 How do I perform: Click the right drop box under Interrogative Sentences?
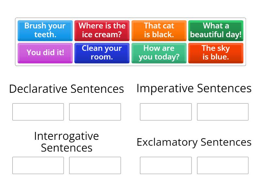tap(95, 165)
